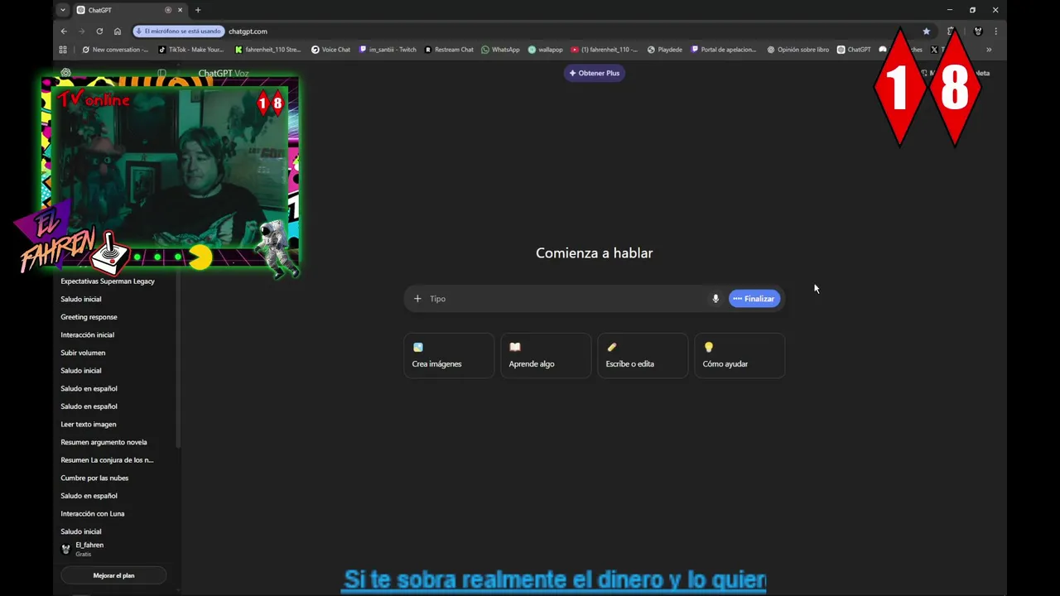1060x596 pixels.
Task: Open the Portal de apelacion bookmark
Action: pos(724,50)
